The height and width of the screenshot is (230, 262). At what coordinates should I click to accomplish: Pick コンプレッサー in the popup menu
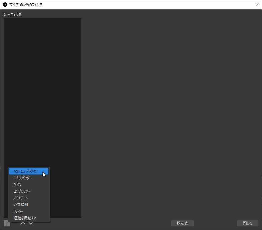(29, 191)
